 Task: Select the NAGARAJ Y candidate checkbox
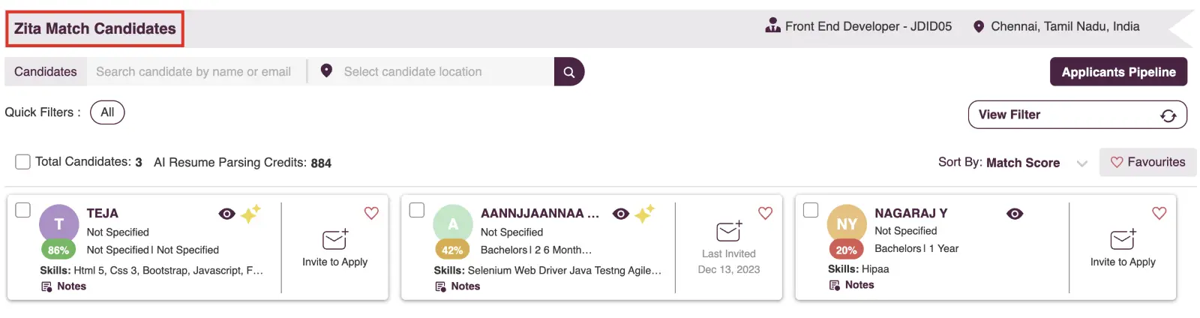(811, 210)
